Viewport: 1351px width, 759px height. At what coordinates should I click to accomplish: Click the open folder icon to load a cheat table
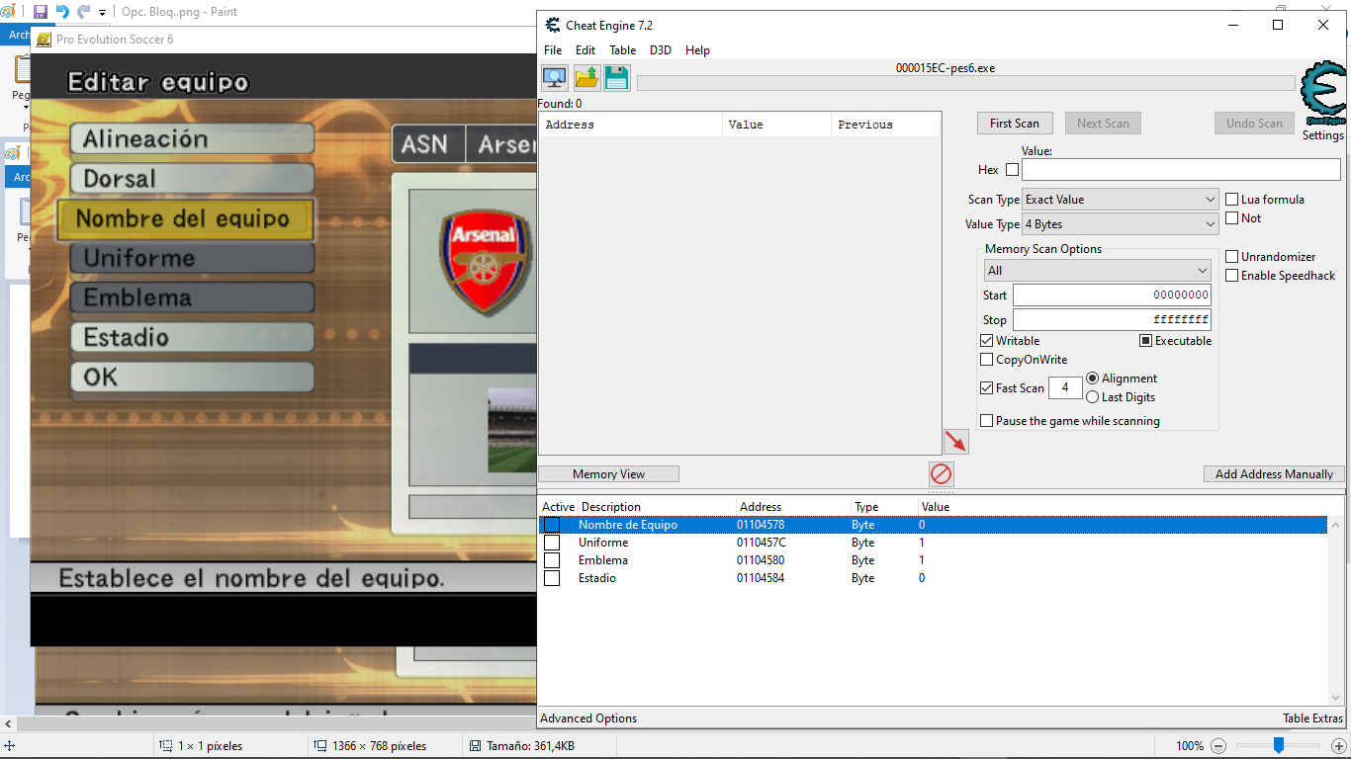point(586,78)
